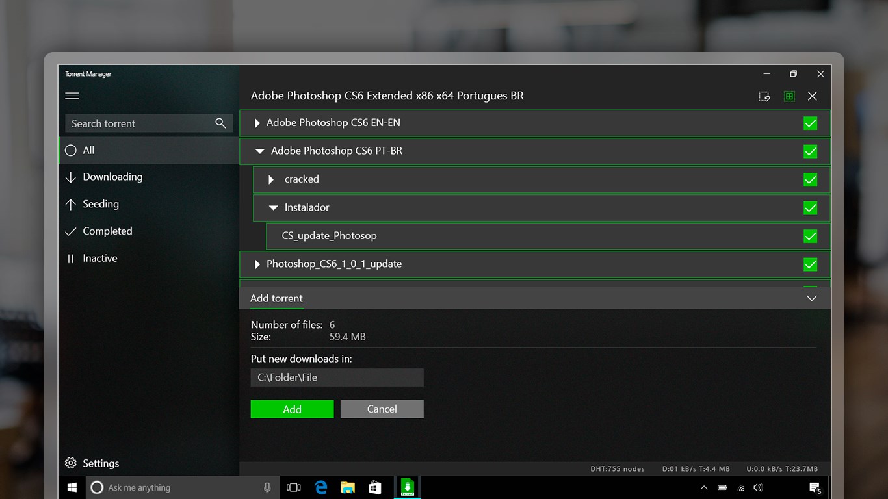
Task: Open Settings in the sidebar
Action: point(92,463)
